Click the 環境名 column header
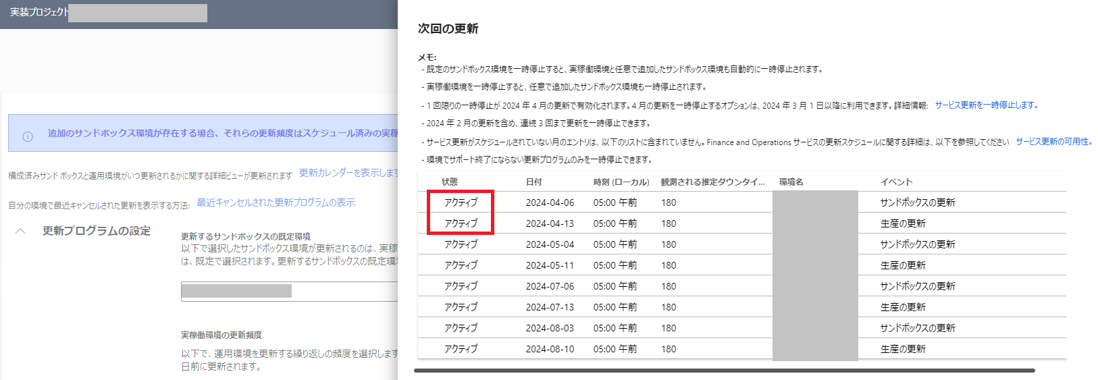Image resolution: width=1098 pixels, height=380 pixels. 791,182
